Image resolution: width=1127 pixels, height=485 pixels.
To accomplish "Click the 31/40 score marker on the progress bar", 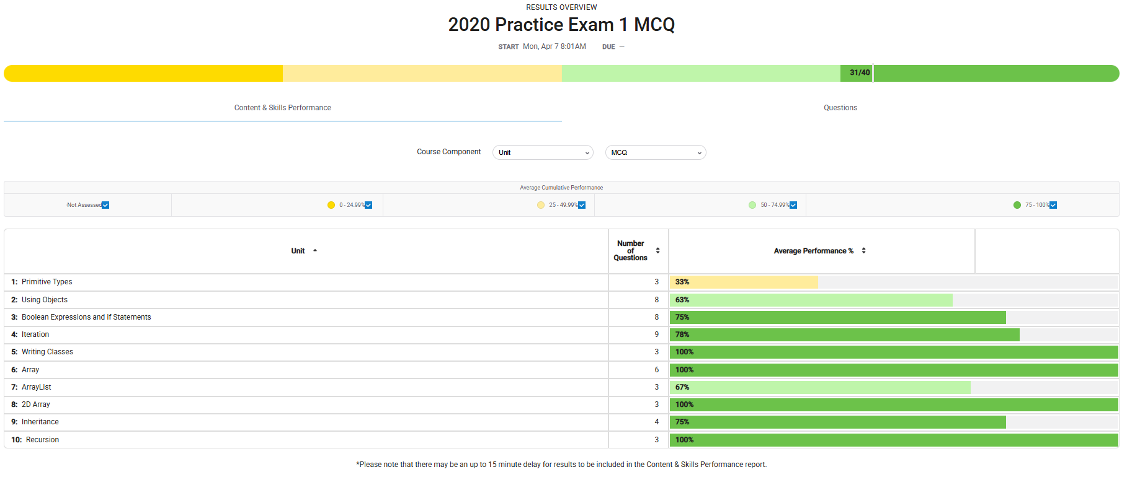I will coord(859,73).
